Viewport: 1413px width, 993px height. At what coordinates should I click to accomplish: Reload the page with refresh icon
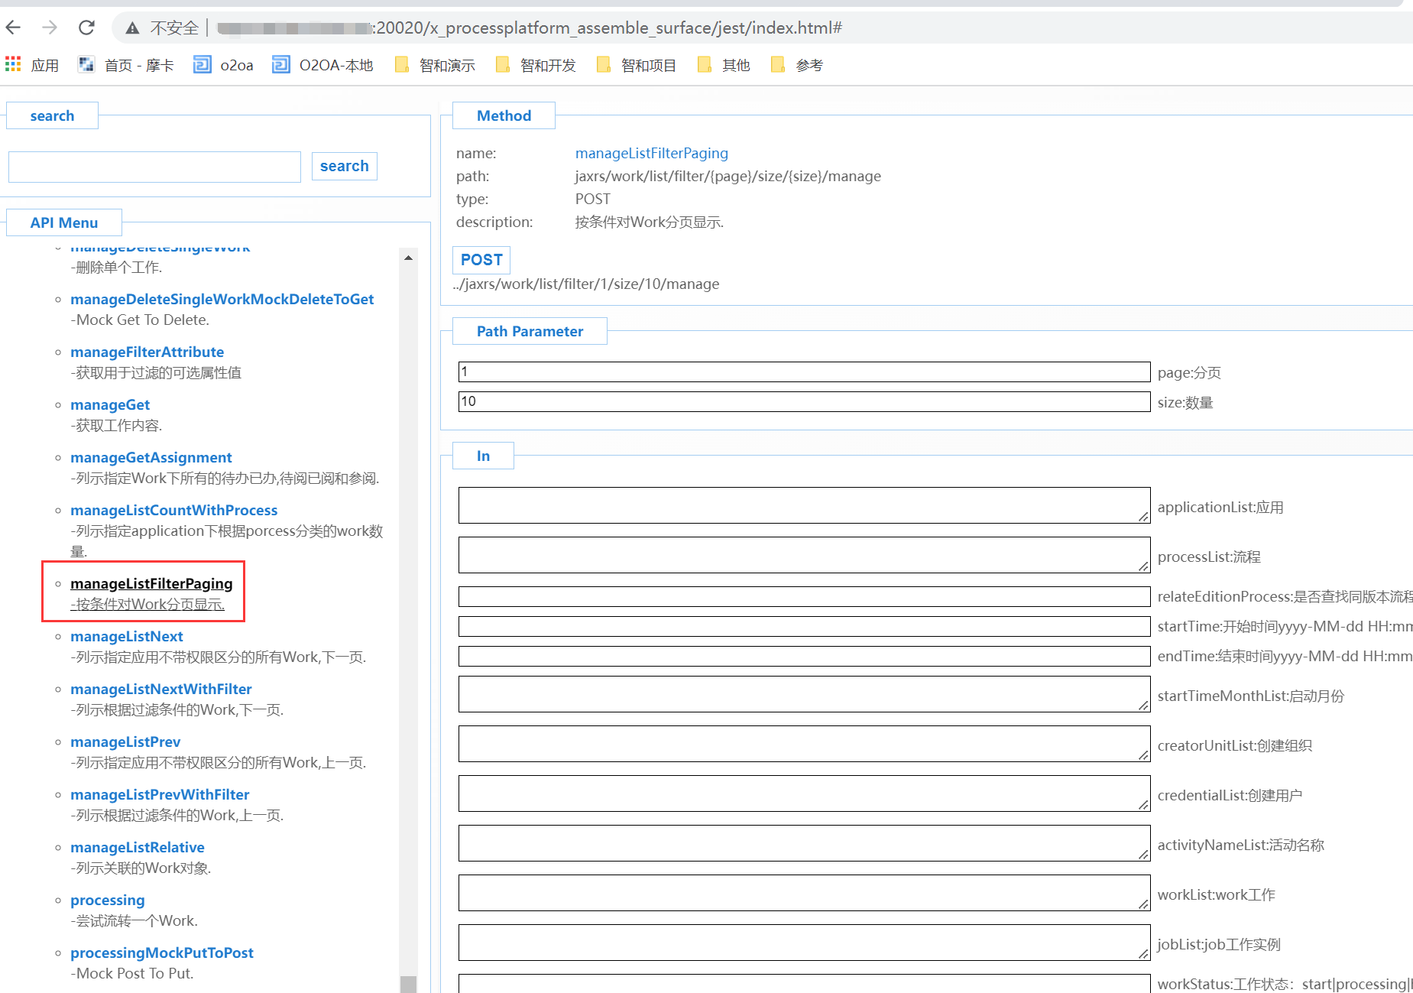(x=86, y=28)
